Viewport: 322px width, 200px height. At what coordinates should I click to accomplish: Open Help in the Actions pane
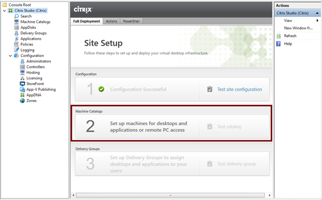pyautogui.click(x=288, y=44)
